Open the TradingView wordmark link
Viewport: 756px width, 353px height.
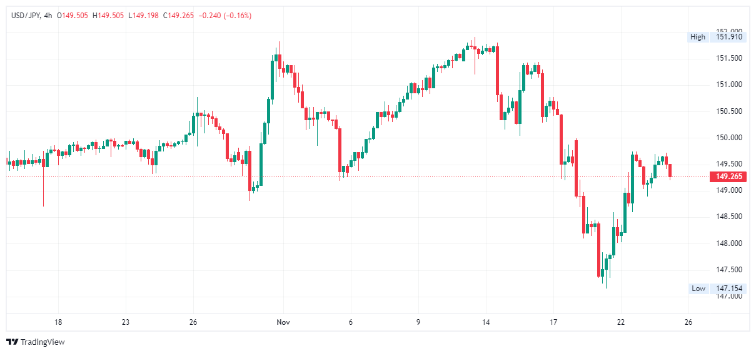tap(43, 342)
